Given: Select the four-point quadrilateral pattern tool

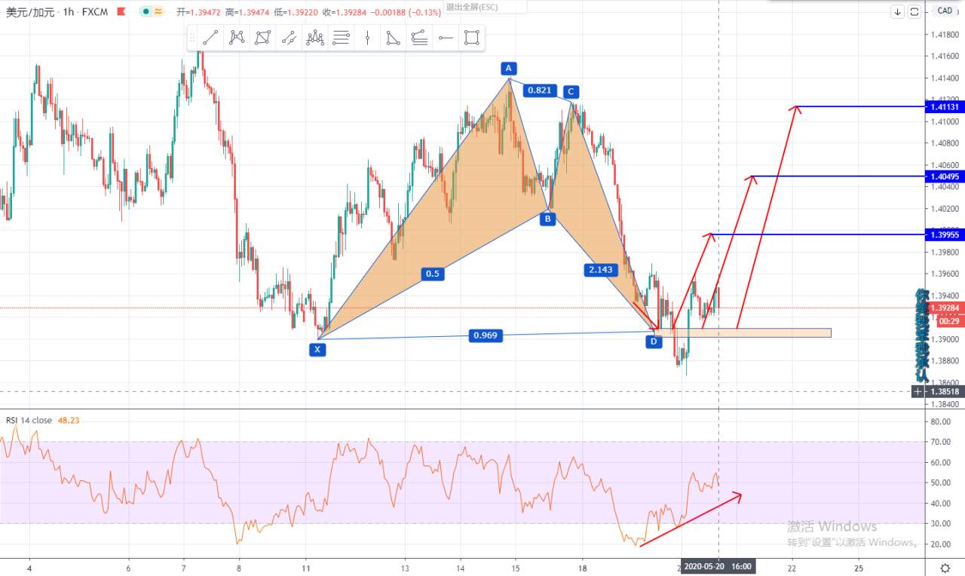Looking at the screenshot, I should point(263,38).
